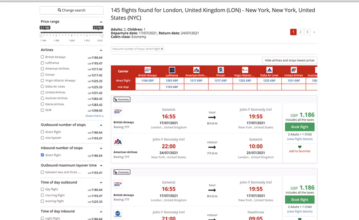
Task: Click the heart icon to add flight to favorites
Action: pos(300,147)
